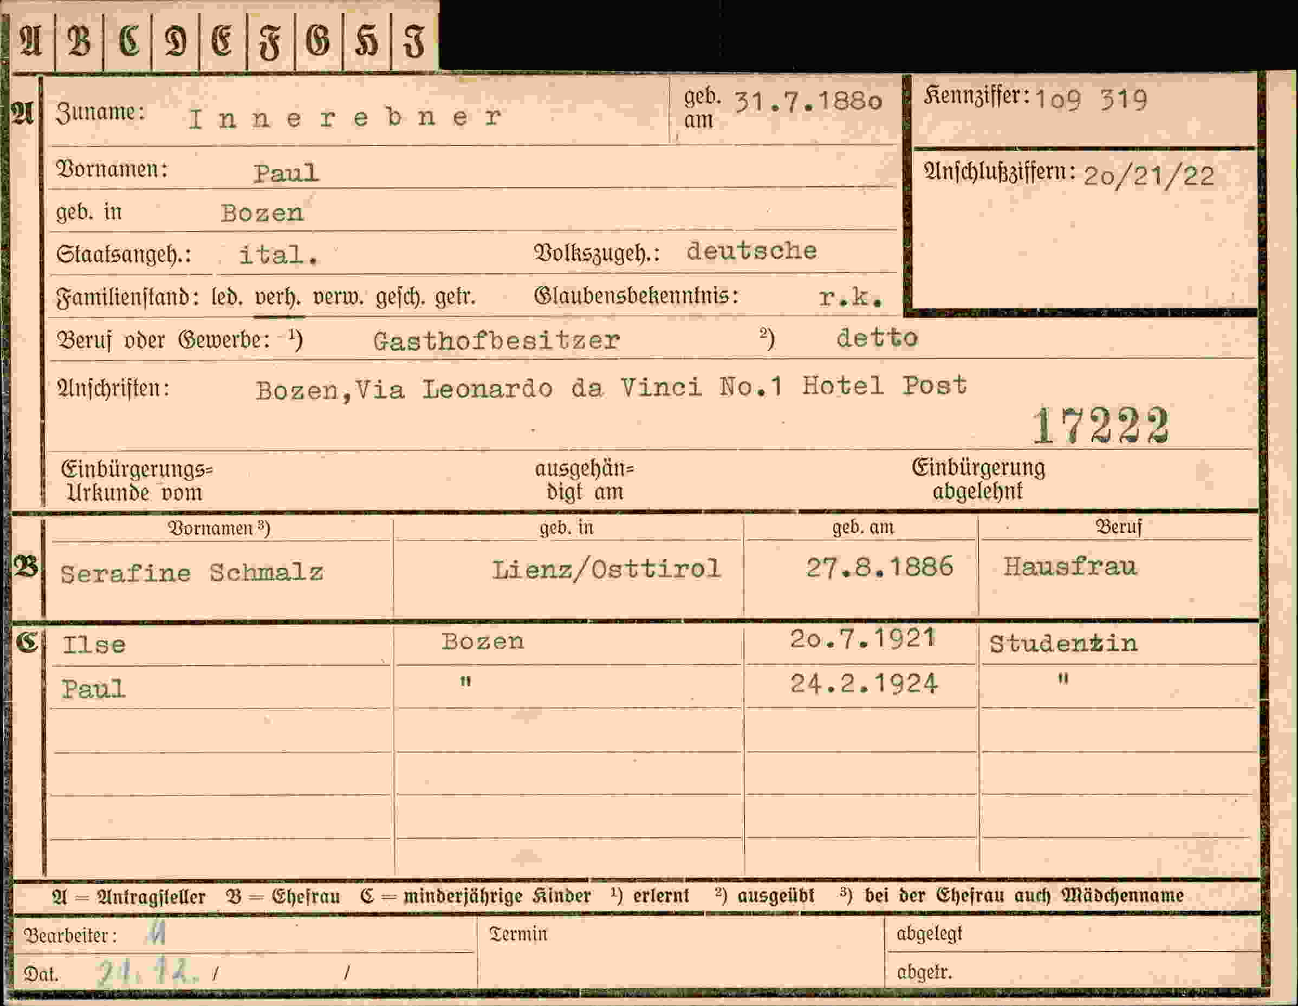
Task: Click the first name 'Paul' after Vornamen
Action: [x=286, y=173]
